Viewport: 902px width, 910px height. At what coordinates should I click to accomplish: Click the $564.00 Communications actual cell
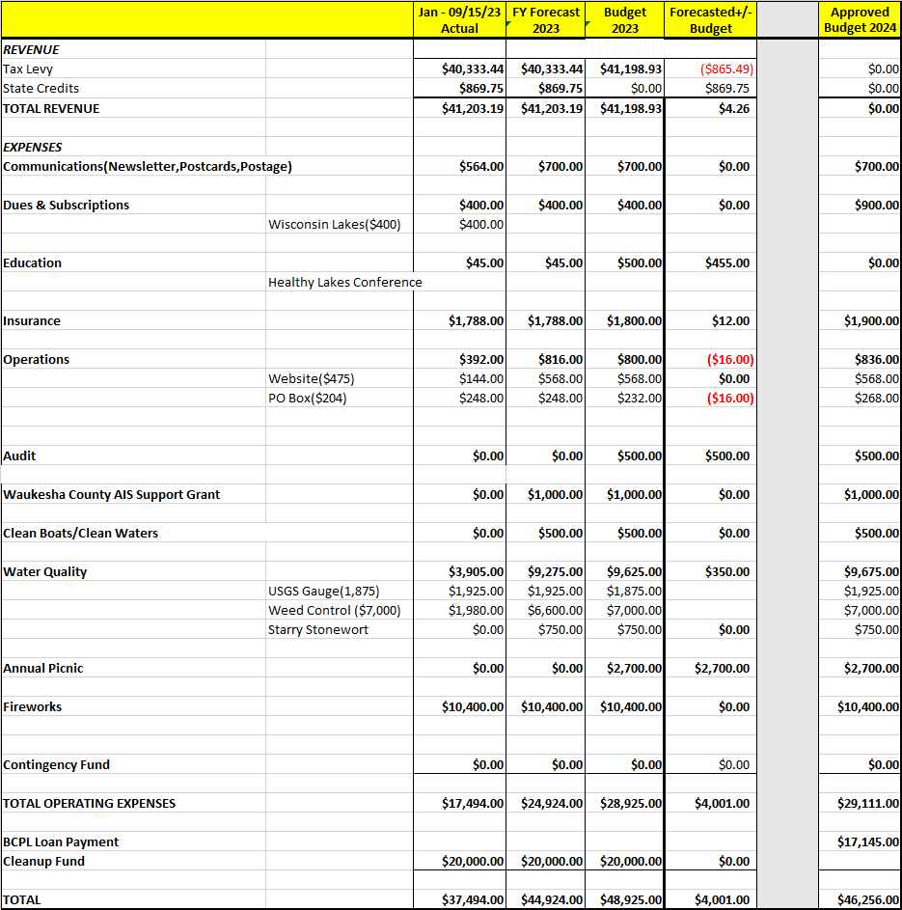tap(481, 167)
